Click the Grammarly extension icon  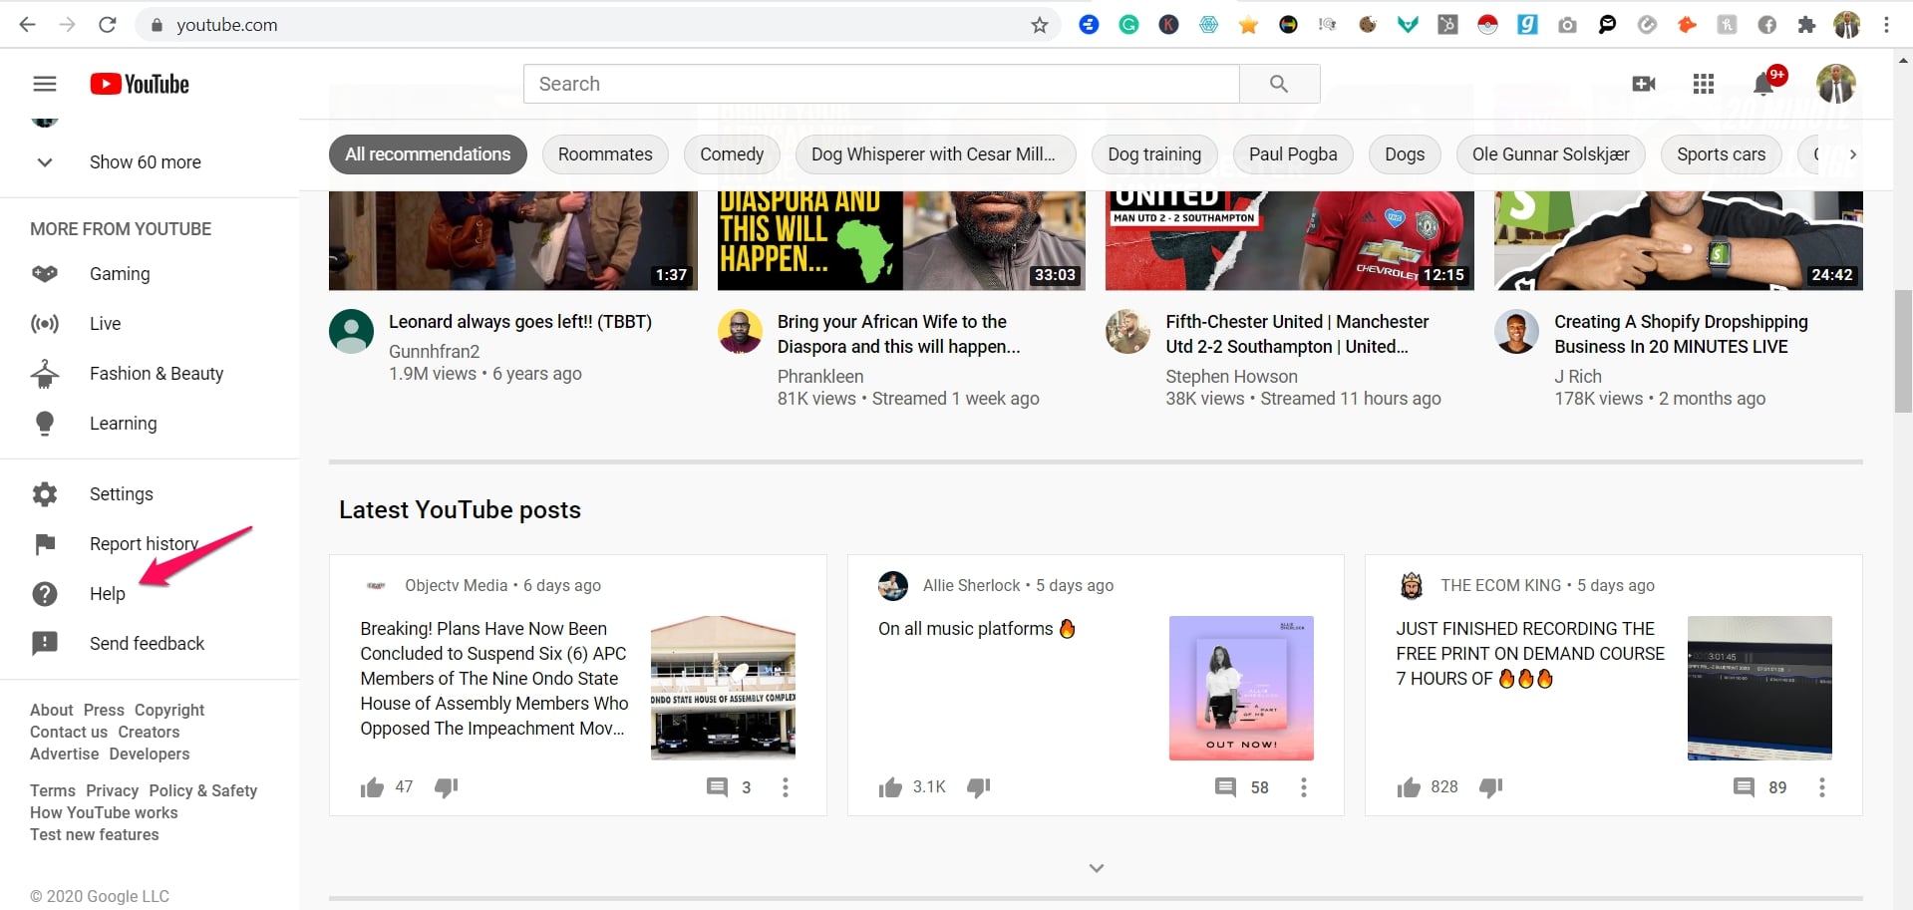(1128, 25)
